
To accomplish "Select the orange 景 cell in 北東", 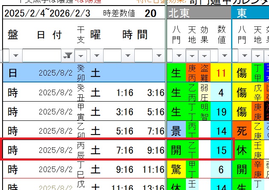I will pos(176,131).
